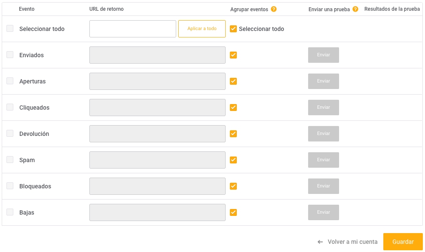Click the Aperturas return URL field
The width and height of the screenshot is (425, 252).
click(x=157, y=81)
